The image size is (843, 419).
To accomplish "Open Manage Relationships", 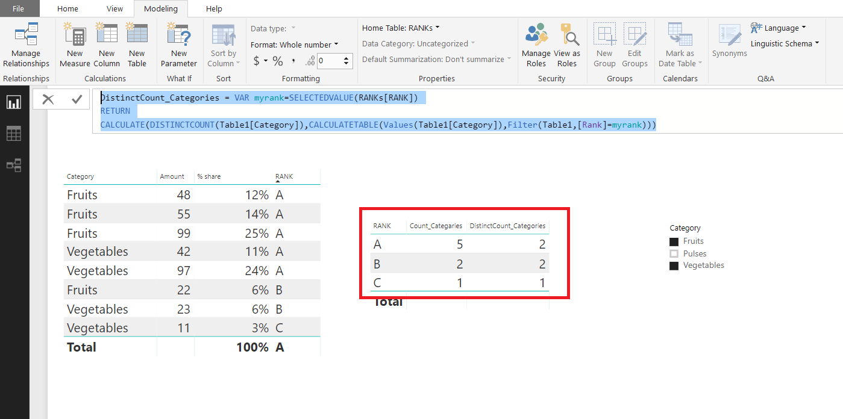I will tap(26, 45).
